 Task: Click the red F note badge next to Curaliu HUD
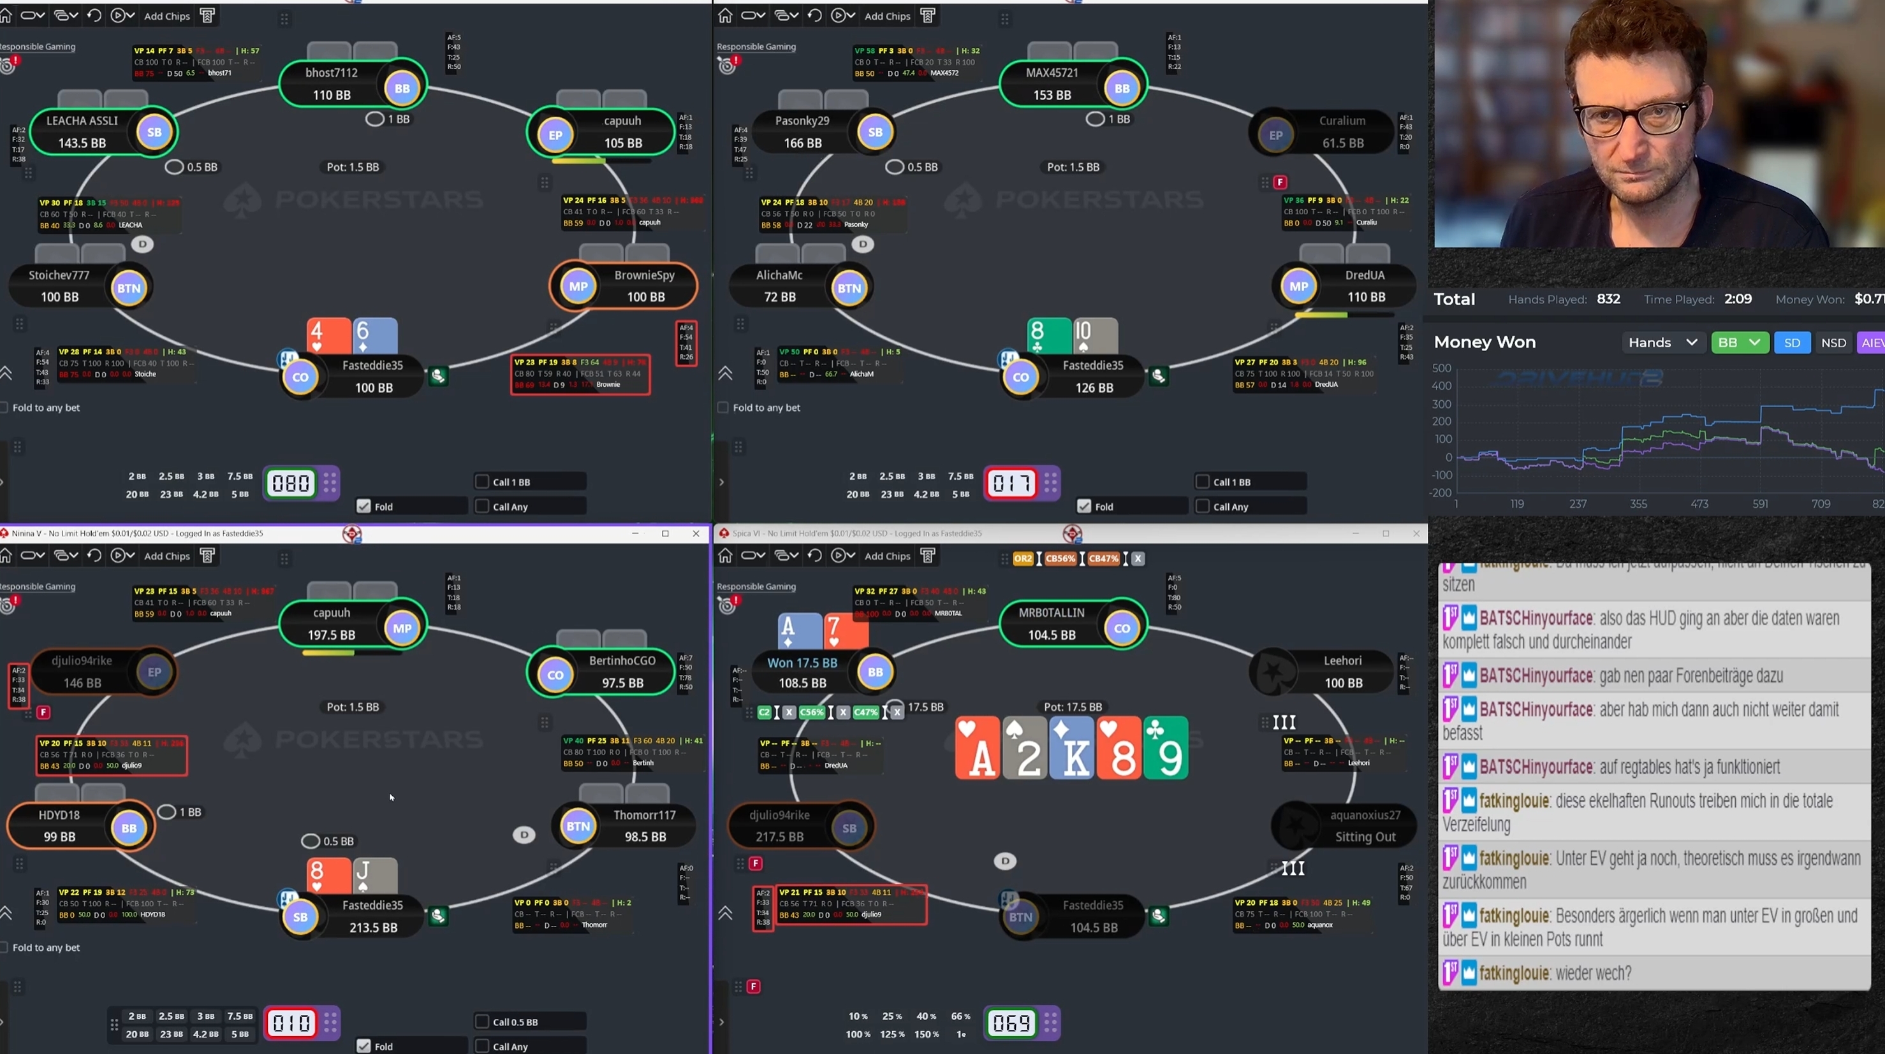coord(1280,182)
